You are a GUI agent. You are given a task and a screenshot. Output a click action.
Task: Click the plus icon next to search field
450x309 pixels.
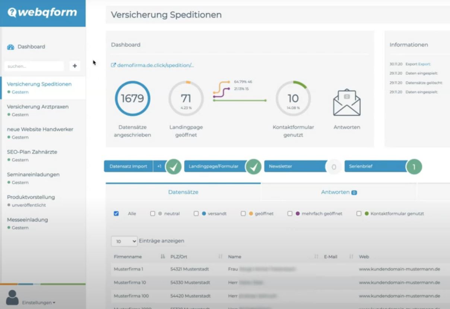coord(75,66)
